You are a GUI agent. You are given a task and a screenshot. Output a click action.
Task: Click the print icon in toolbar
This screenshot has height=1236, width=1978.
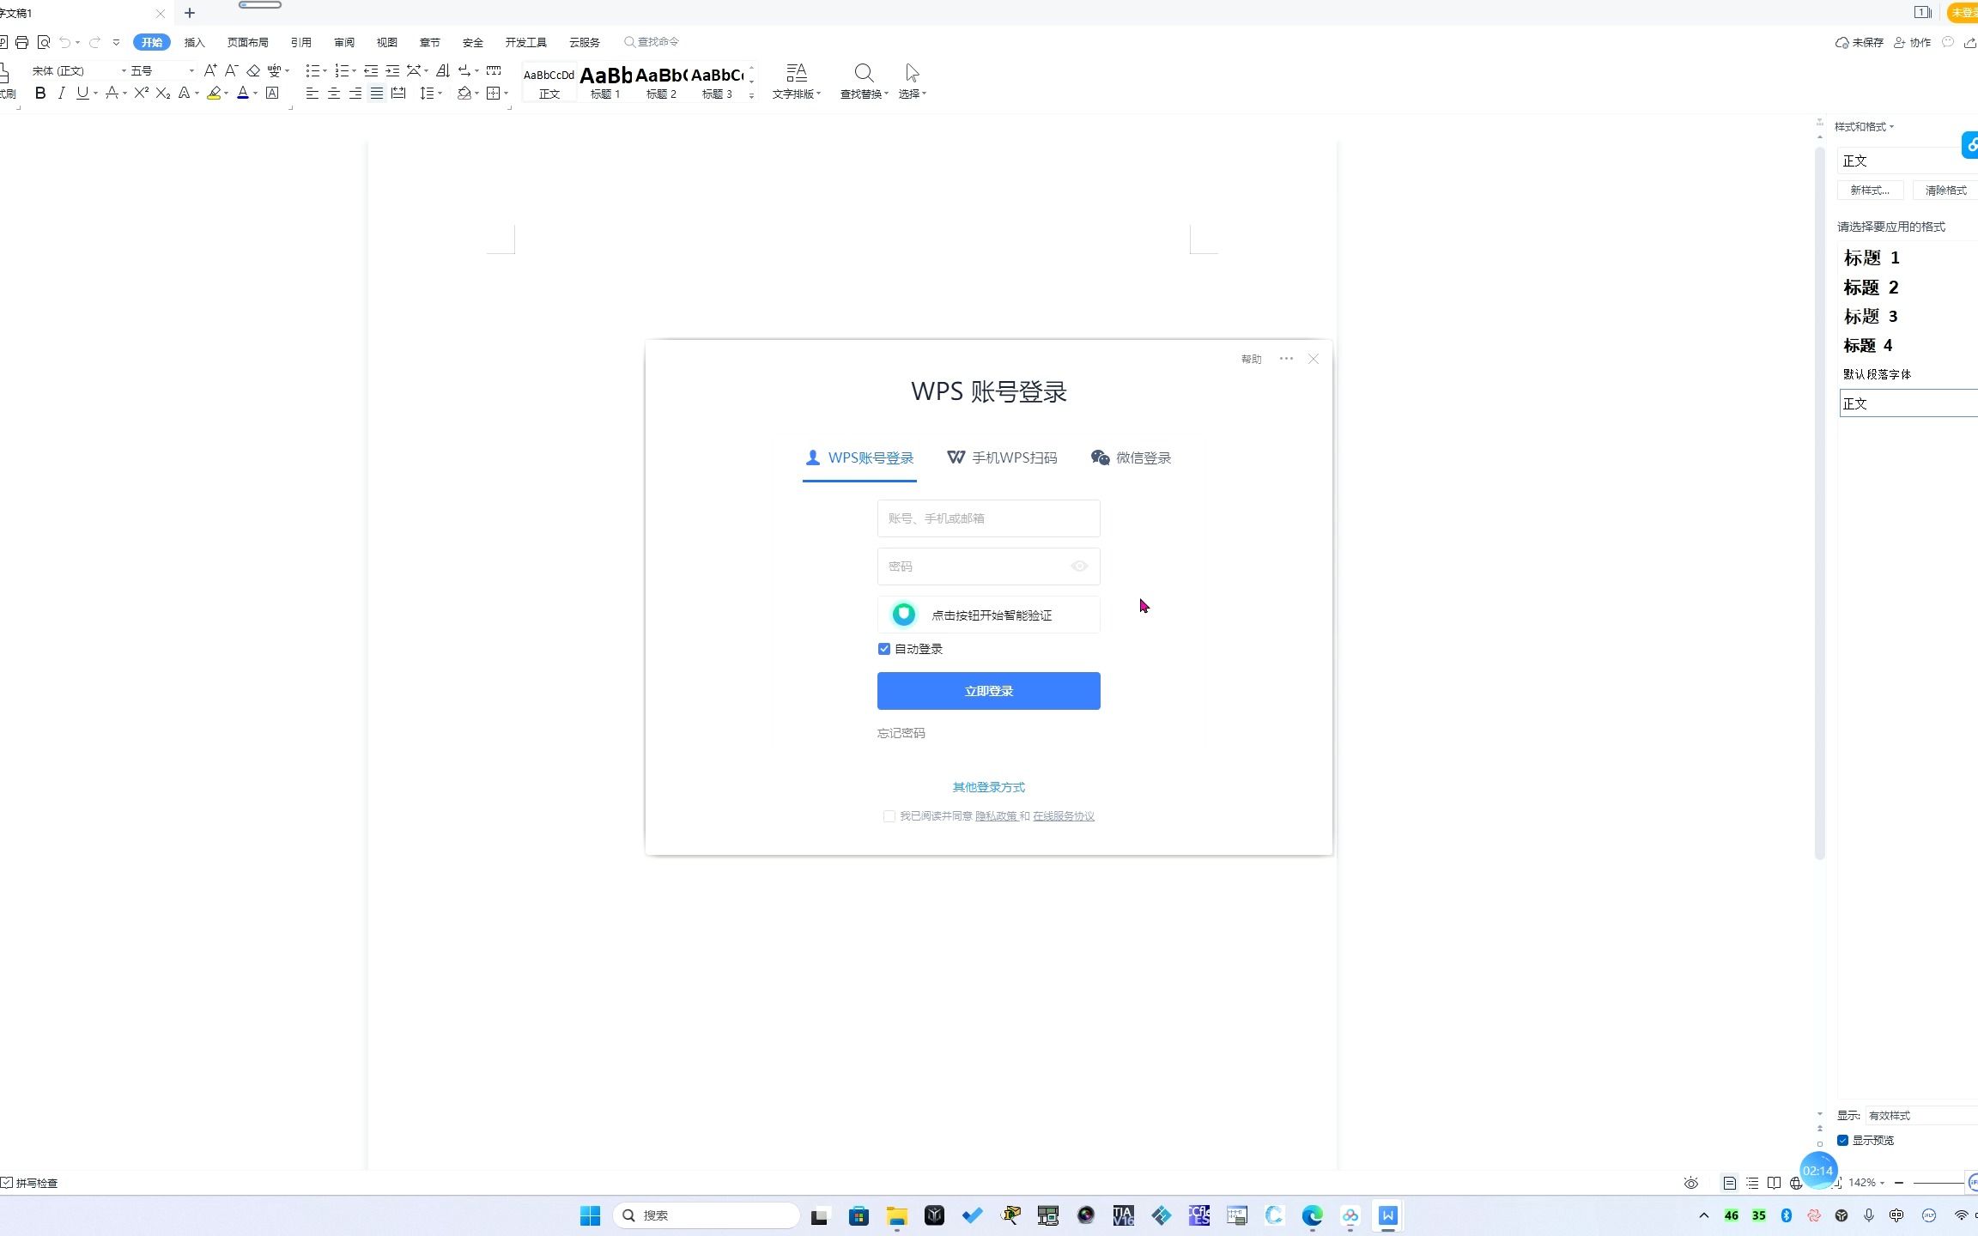22,42
